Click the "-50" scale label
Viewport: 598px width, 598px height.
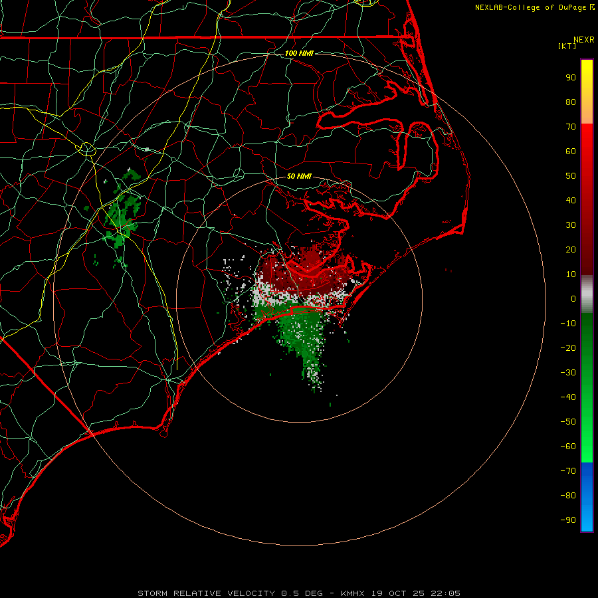tap(568, 422)
